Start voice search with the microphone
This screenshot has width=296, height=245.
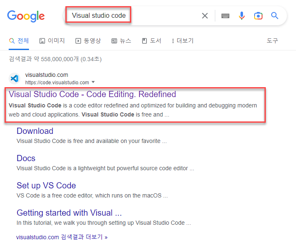pos(242,16)
